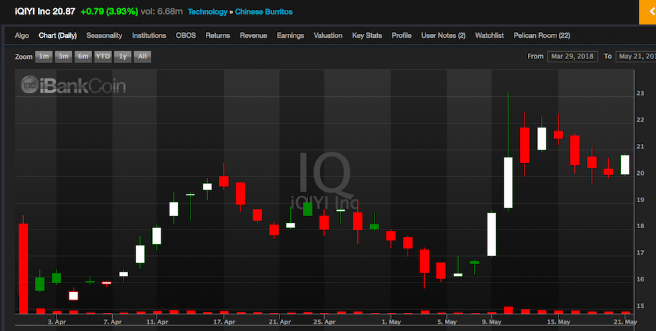Click the +0.79 (3.93%) change value

(109, 12)
